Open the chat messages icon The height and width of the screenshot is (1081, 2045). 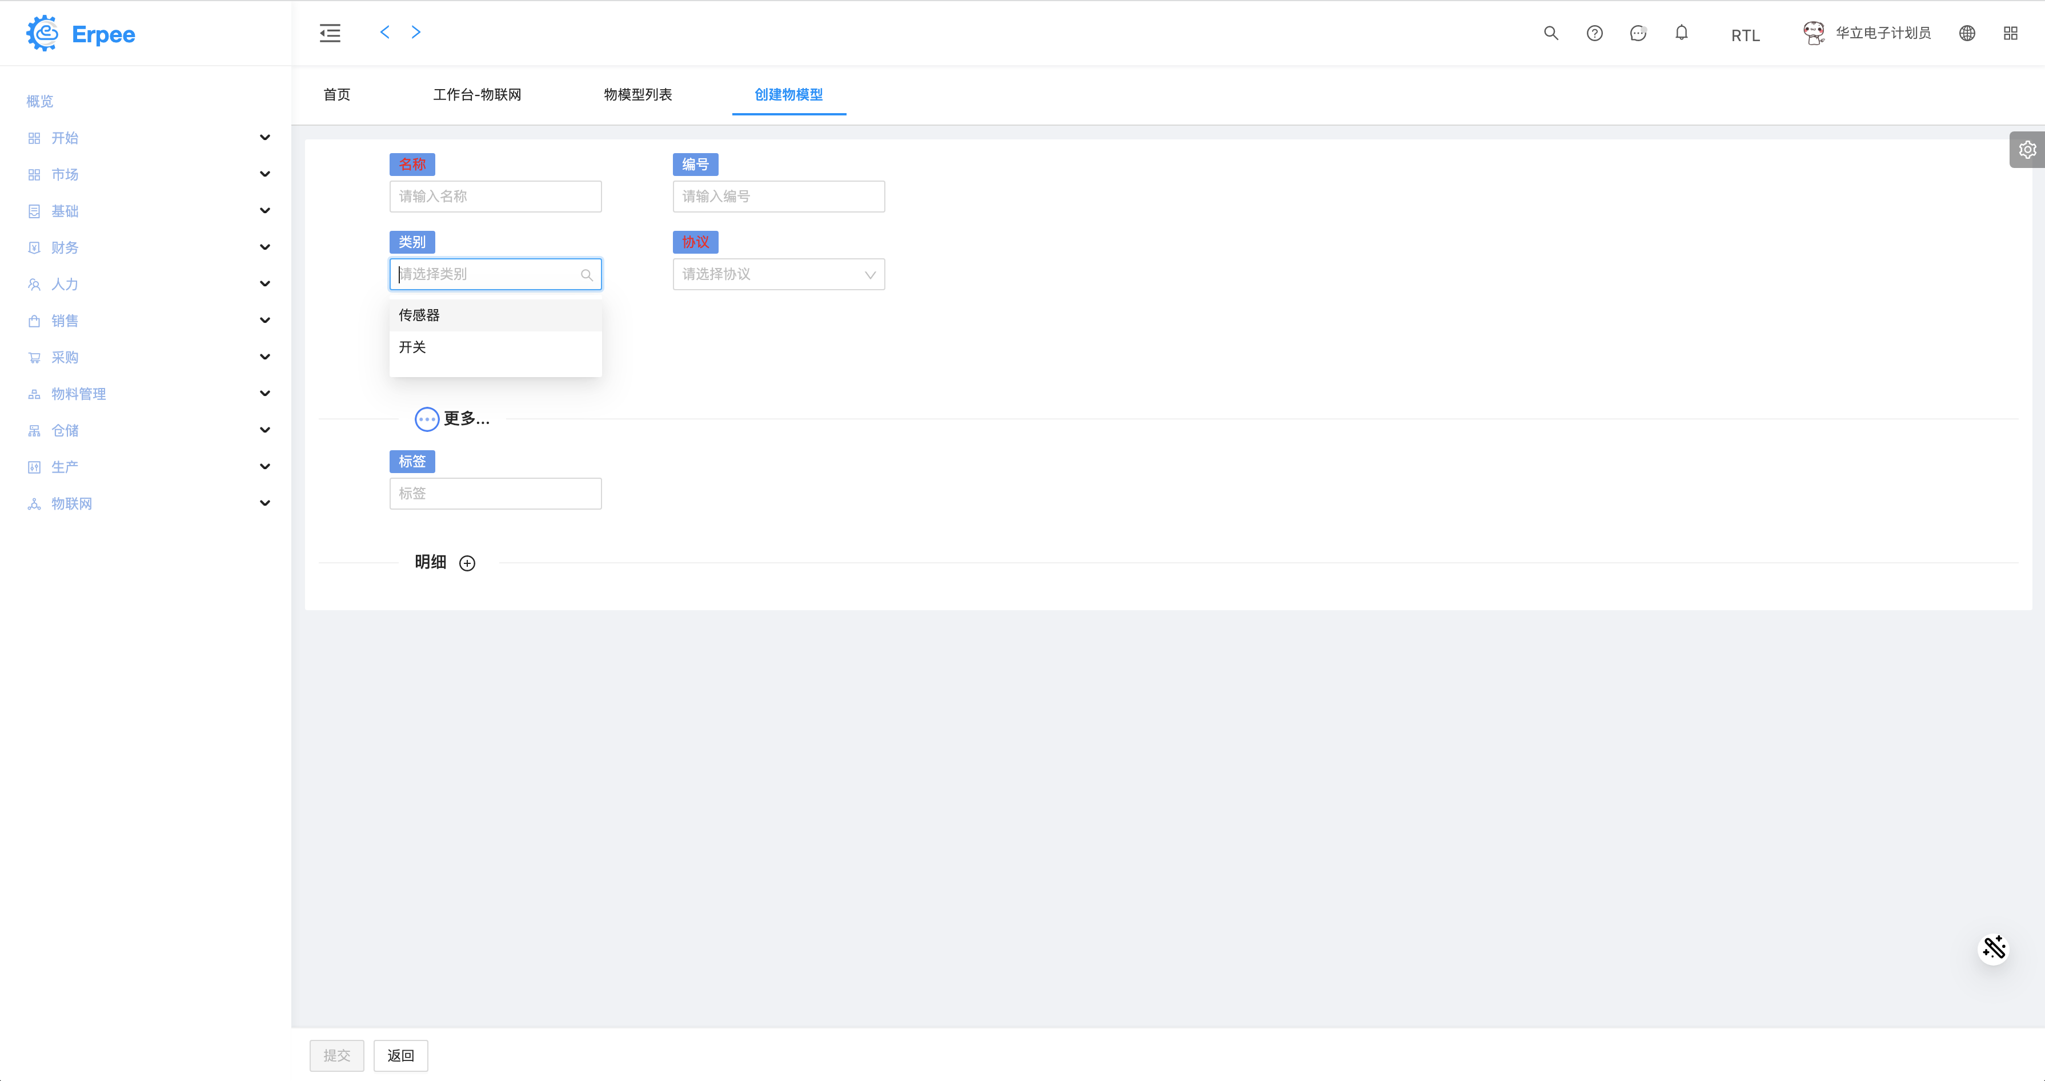click(1638, 33)
